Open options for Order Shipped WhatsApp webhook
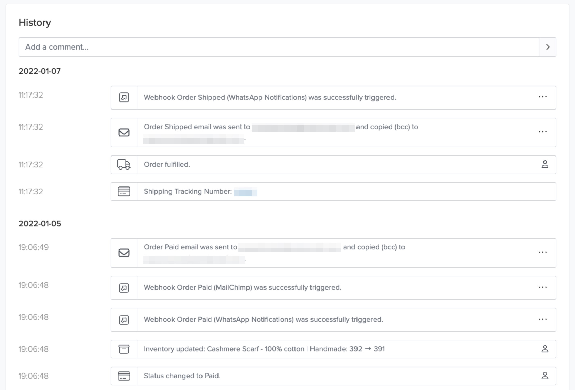Screen dimensions: 575x390 click(x=542, y=97)
